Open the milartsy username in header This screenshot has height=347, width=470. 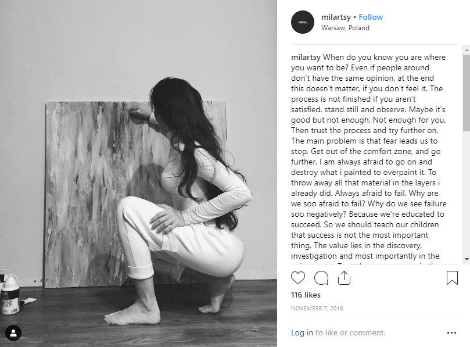click(336, 17)
